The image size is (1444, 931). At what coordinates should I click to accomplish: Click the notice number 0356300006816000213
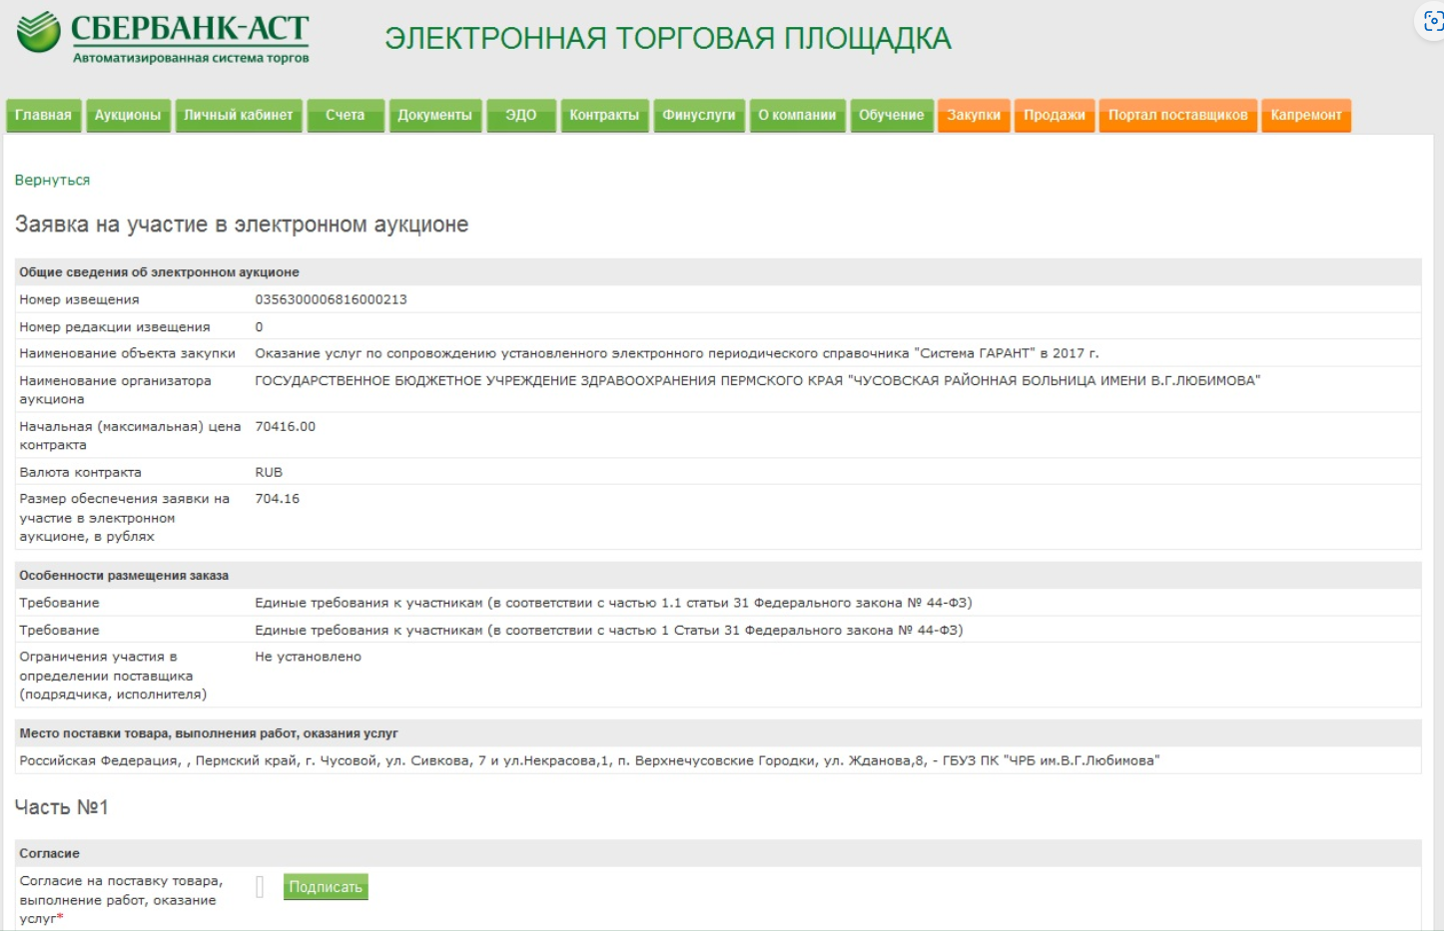pos(331,299)
